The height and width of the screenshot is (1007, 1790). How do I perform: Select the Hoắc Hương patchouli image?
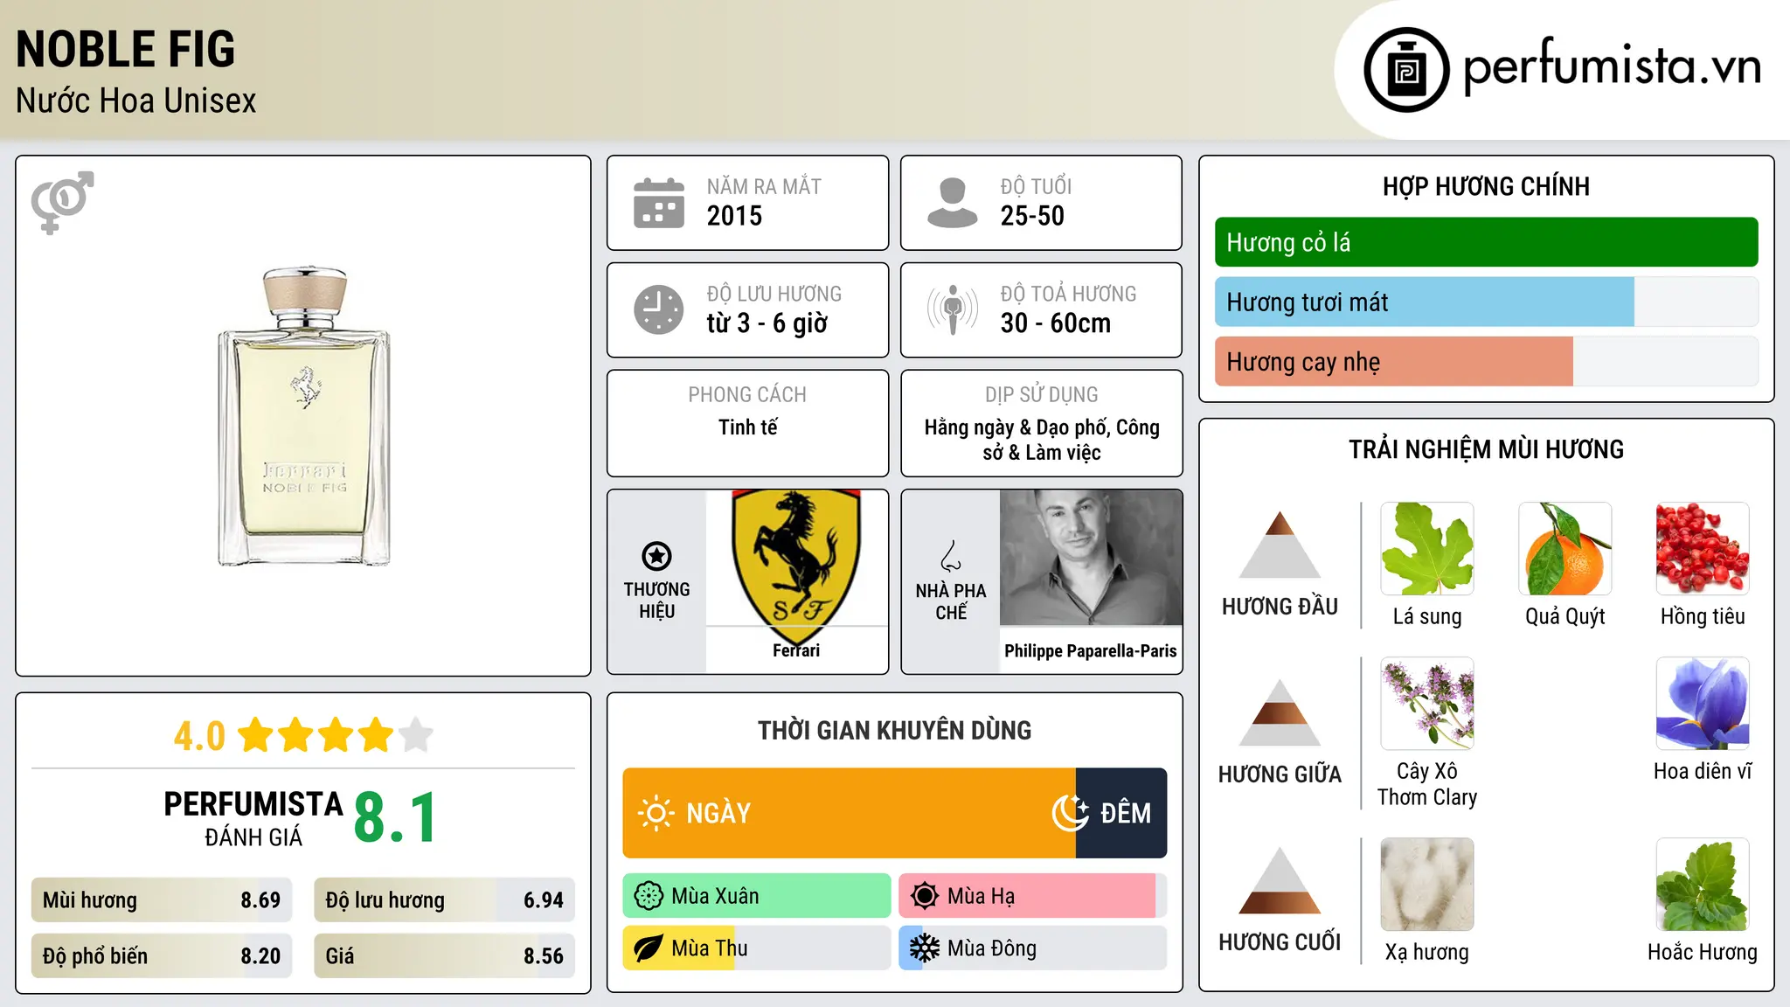(x=1703, y=885)
